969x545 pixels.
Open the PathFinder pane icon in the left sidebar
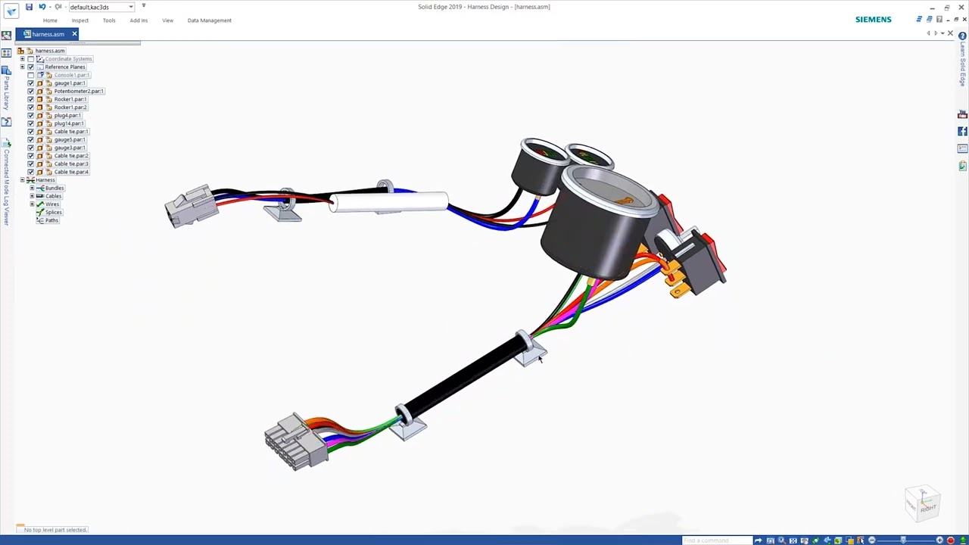6,35
